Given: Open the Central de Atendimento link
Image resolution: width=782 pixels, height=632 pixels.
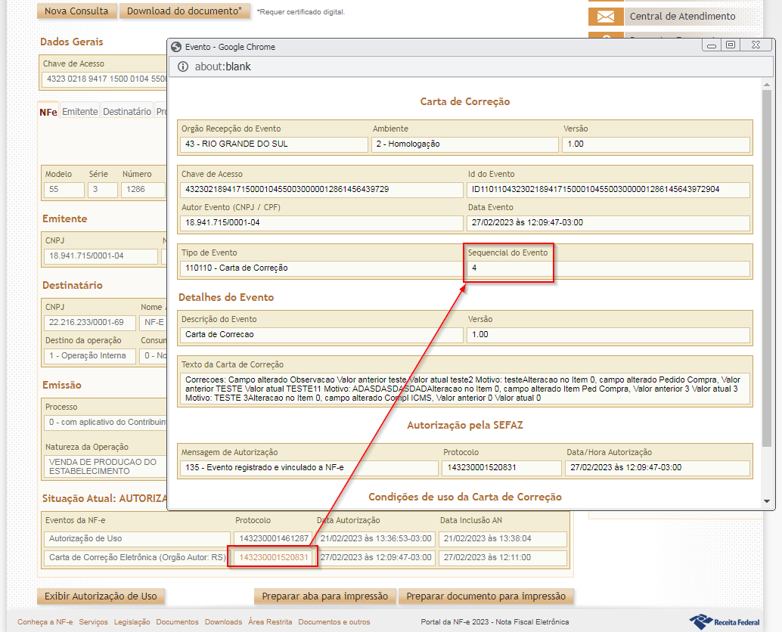Looking at the screenshot, I should click(x=682, y=17).
